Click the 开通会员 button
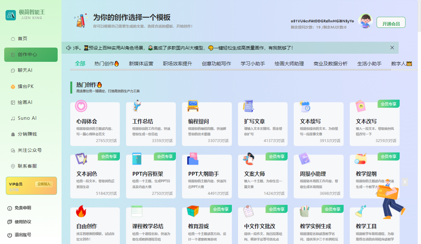This screenshot has height=244, width=421. pos(391,23)
